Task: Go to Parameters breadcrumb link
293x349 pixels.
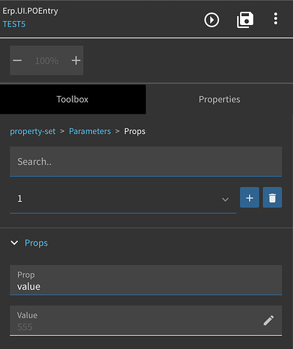Action: point(90,131)
